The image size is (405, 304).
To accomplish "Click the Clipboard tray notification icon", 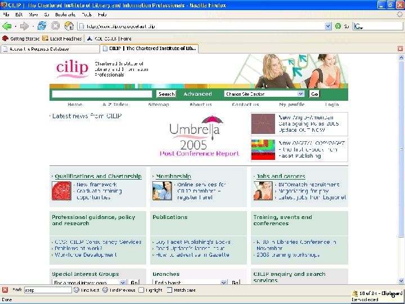I will pyautogui.click(x=355, y=293).
